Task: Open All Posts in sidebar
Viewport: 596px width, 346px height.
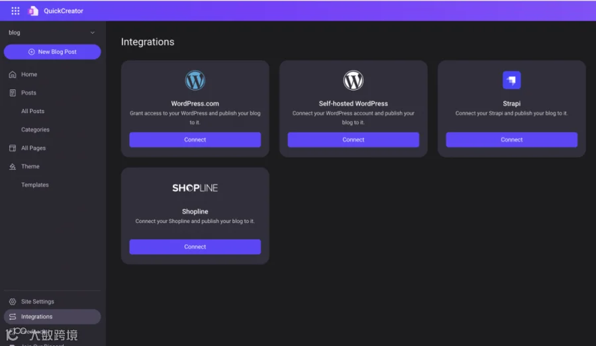Action: tap(32, 111)
